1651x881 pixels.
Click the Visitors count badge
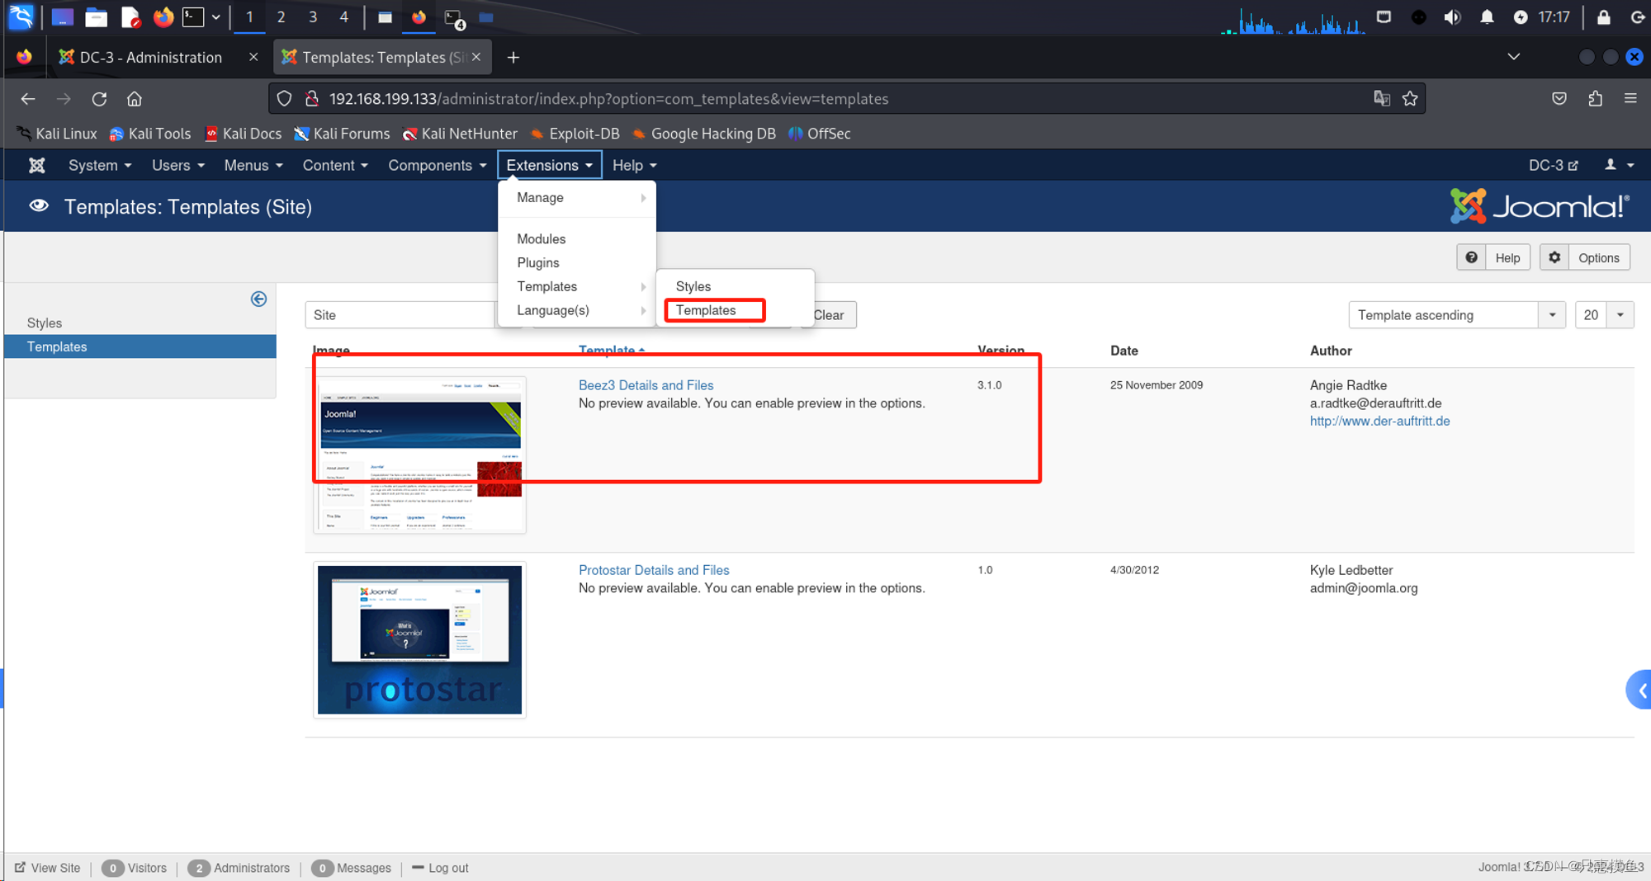pos(113,868)
